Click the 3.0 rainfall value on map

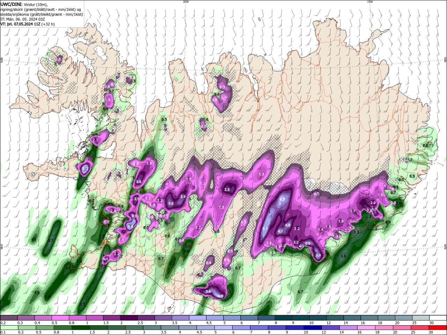(x=343, y=256)
